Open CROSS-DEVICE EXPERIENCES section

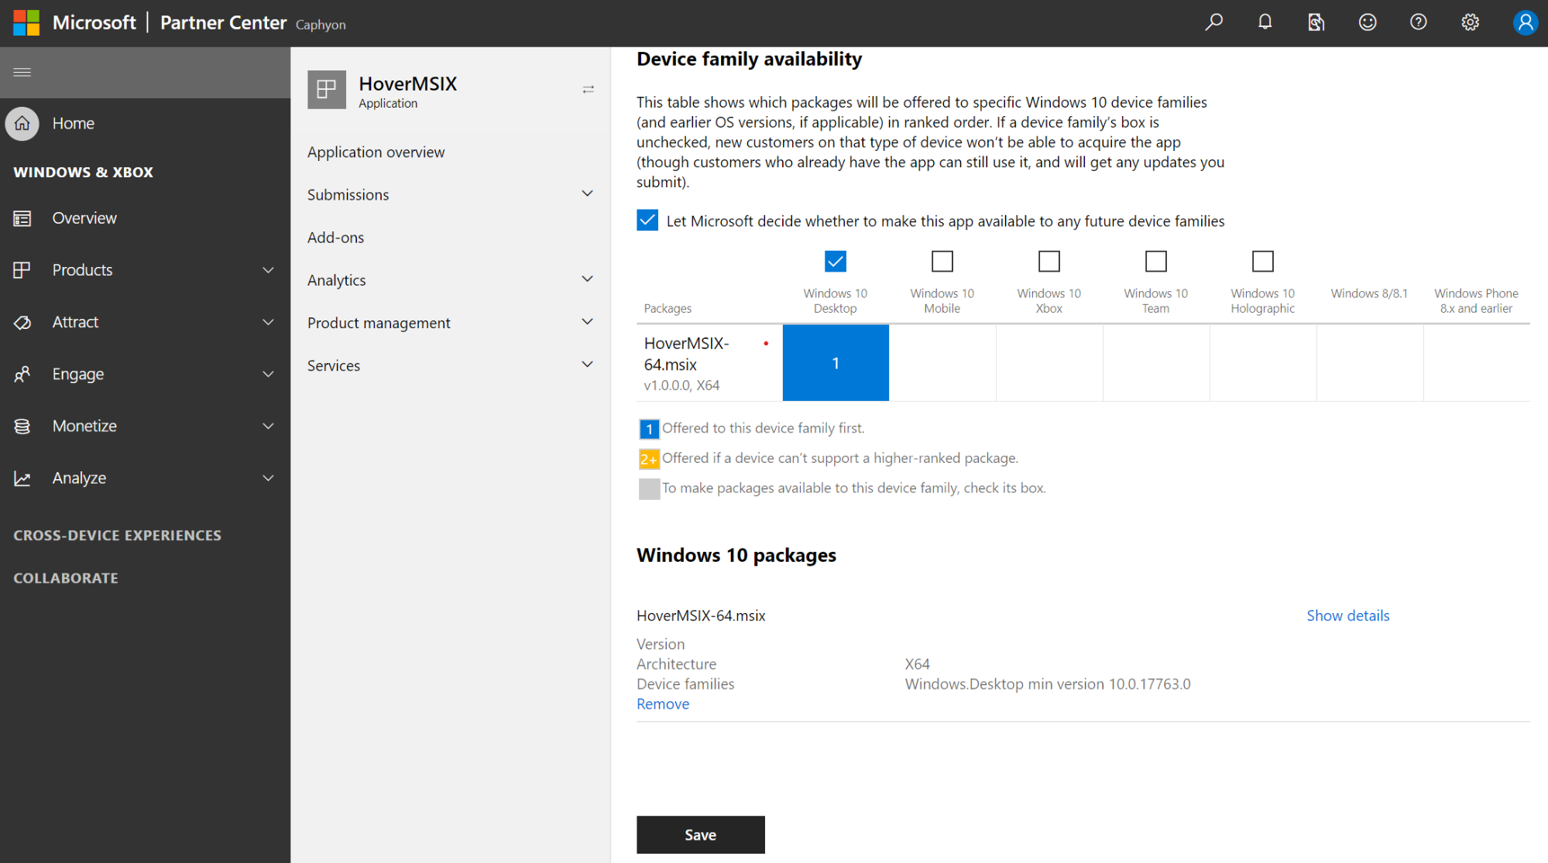pos(117,536)
